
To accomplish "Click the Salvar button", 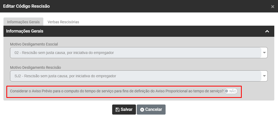I will point(124,110).
